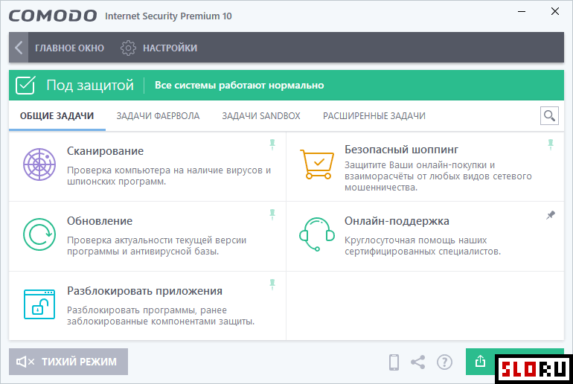Click the Разблокировать приложения unlock icon
This screenshot has width=573, height=384.
click(39, 304)
